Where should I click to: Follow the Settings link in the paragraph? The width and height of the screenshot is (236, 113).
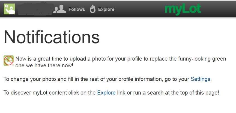[200, 79]
